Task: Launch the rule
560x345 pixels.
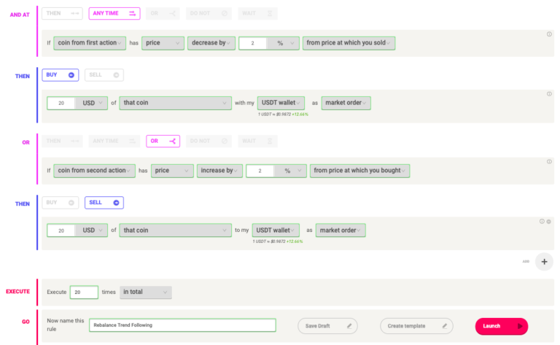Action: 502,327
